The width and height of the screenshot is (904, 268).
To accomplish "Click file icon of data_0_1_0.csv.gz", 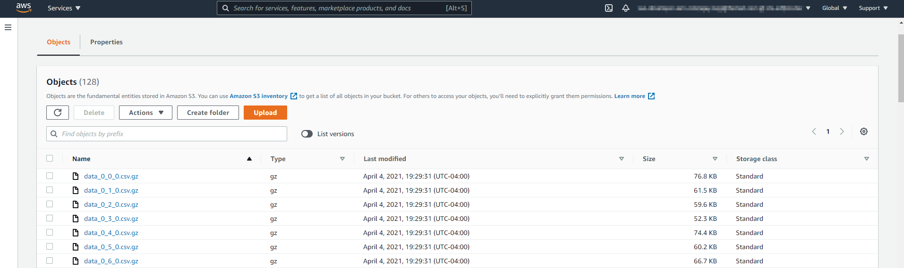I will tap(76, 190).
